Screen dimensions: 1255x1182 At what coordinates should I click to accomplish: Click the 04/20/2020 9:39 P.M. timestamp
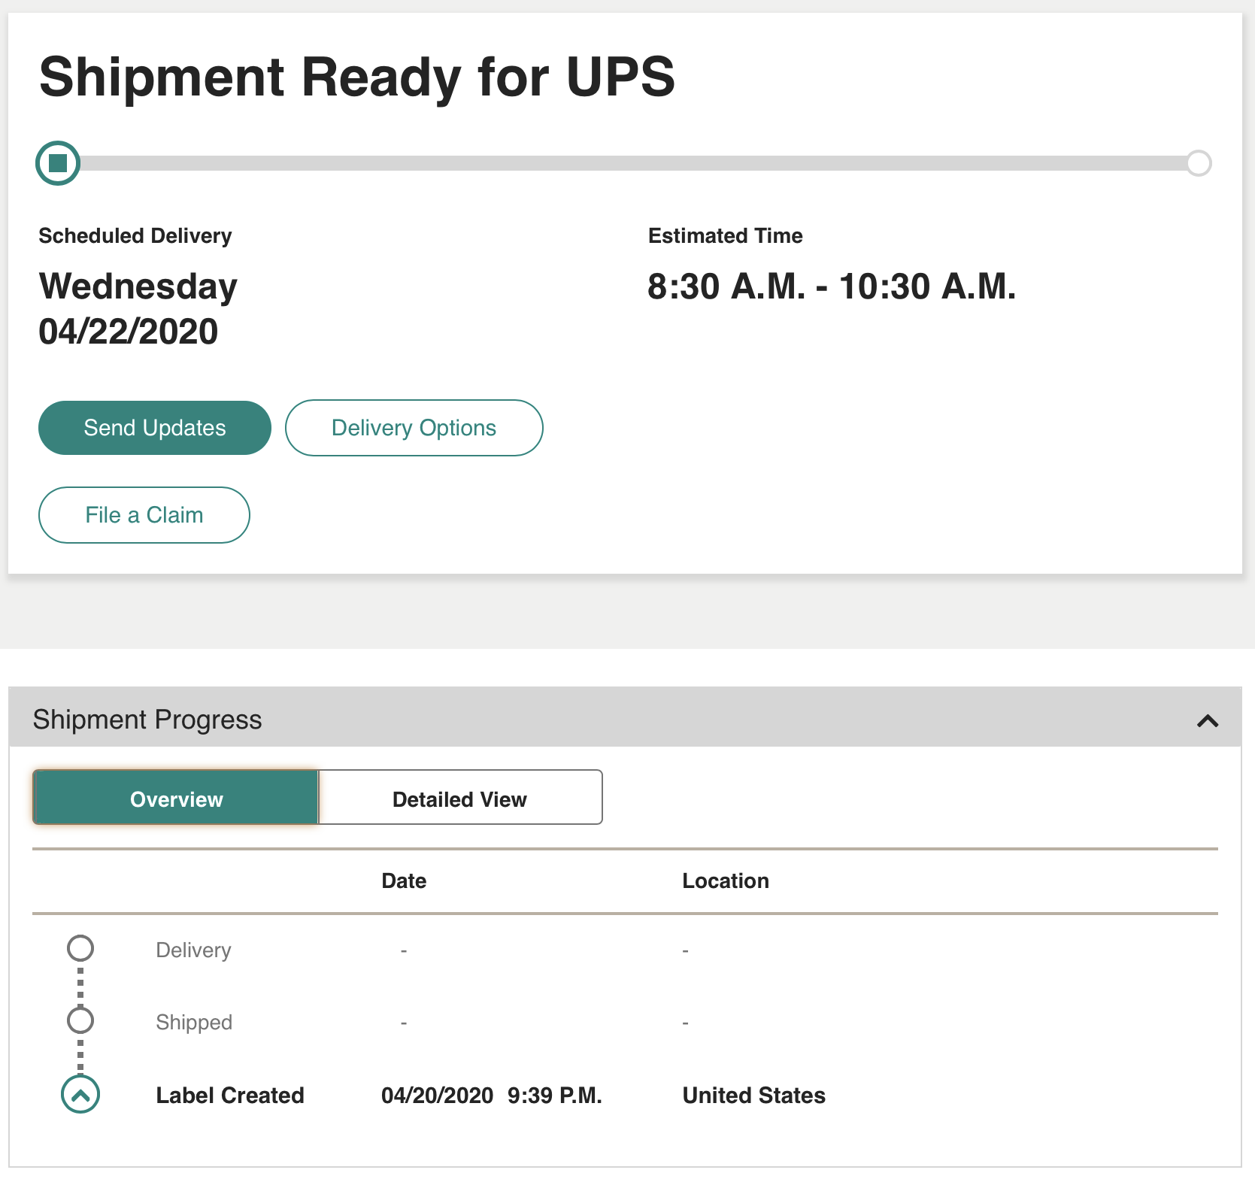tap(491, 1096)
